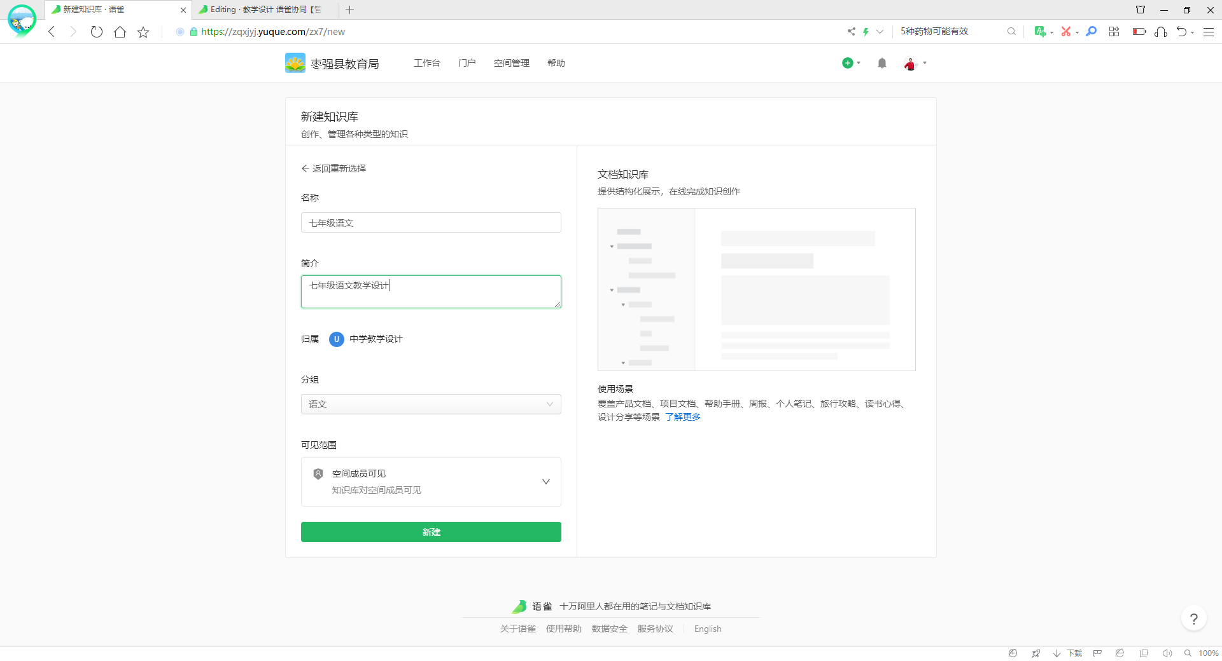Click the 中学教学设计 owner label
1222x661 pixels.
[x=376, y=339]
